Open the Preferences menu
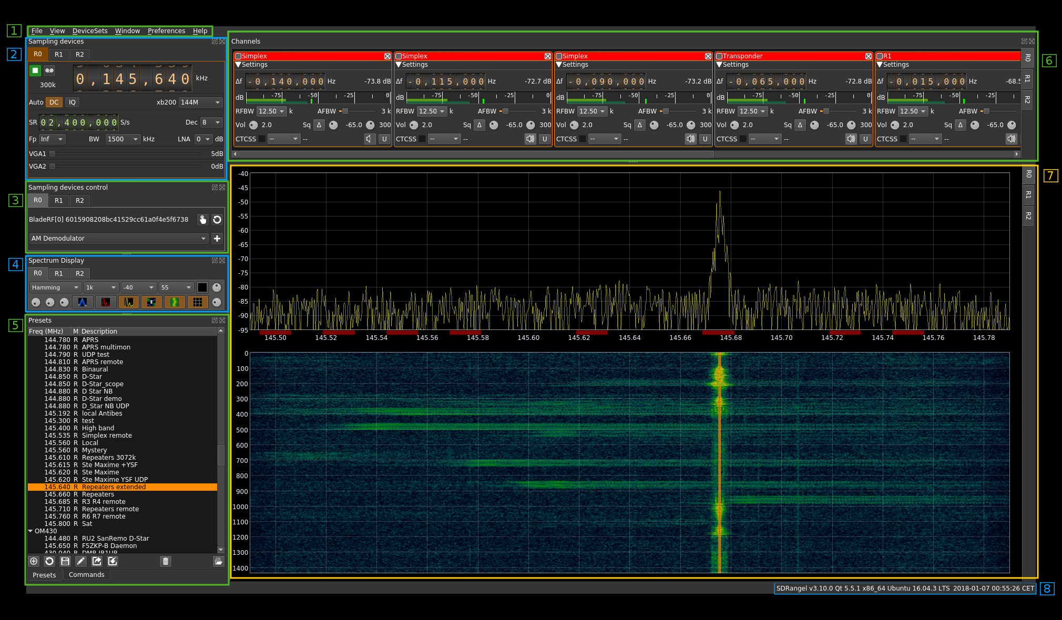This screenshot has height=620, width=1062. [x=166, y=29]
